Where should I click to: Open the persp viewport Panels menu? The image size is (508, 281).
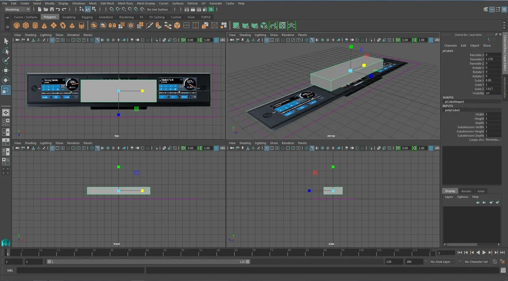pyautogui.click(x=302, y=35)
